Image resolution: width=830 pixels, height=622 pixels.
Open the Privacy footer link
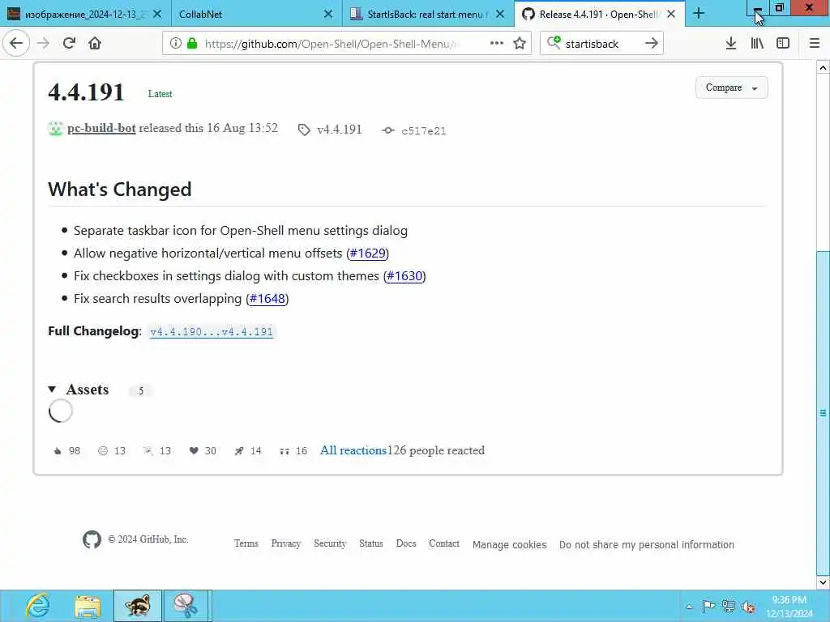tap(286, 543)
